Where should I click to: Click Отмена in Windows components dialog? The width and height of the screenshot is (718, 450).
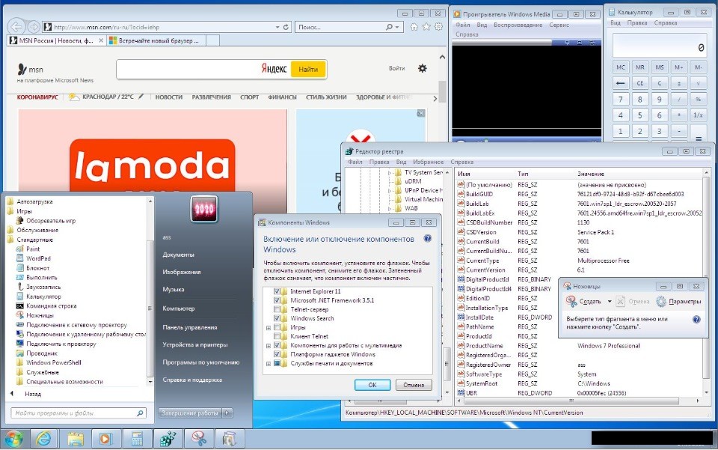414,385
